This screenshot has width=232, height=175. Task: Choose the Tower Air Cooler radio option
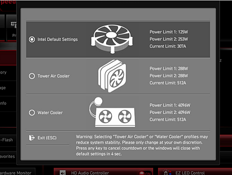pyautogui.click(x=32, y=76)
